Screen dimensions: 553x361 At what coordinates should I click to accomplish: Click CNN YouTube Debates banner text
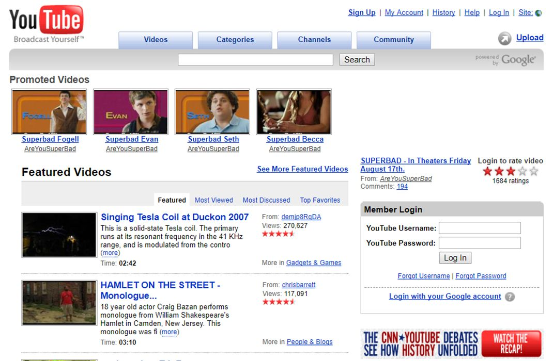420,344
